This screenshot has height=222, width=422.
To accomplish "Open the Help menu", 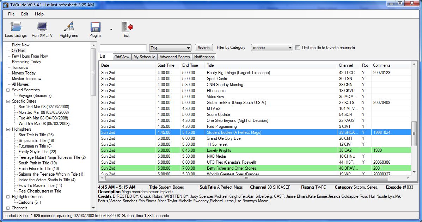I will [x=39, y=14].
